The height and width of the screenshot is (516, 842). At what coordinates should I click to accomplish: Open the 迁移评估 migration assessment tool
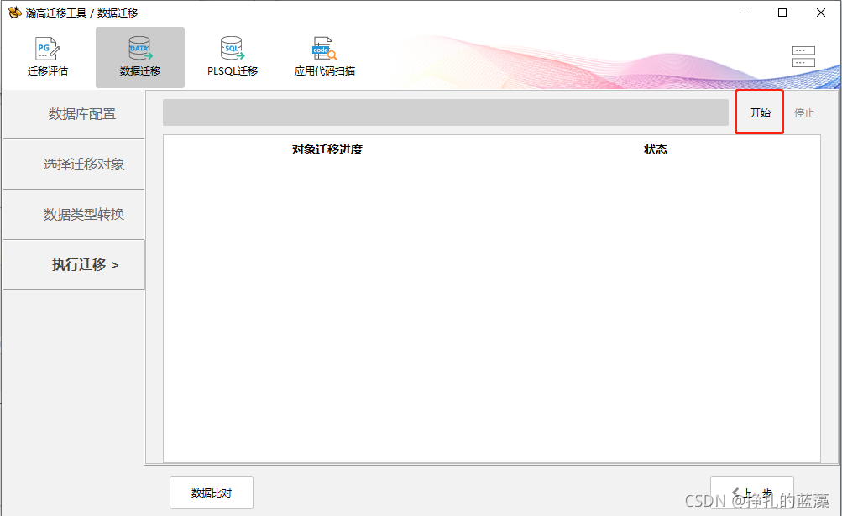tap(48, 57)
